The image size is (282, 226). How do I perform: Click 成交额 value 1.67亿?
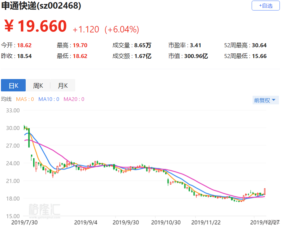(143, 56)
